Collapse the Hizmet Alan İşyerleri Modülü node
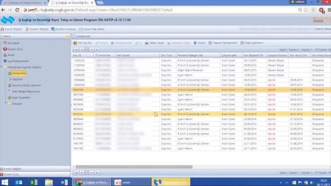This screenshot has width=331, height=186. 2,67
